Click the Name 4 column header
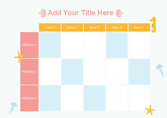The image size is (167, 118). pyautogui.click(x=117, y=27)
